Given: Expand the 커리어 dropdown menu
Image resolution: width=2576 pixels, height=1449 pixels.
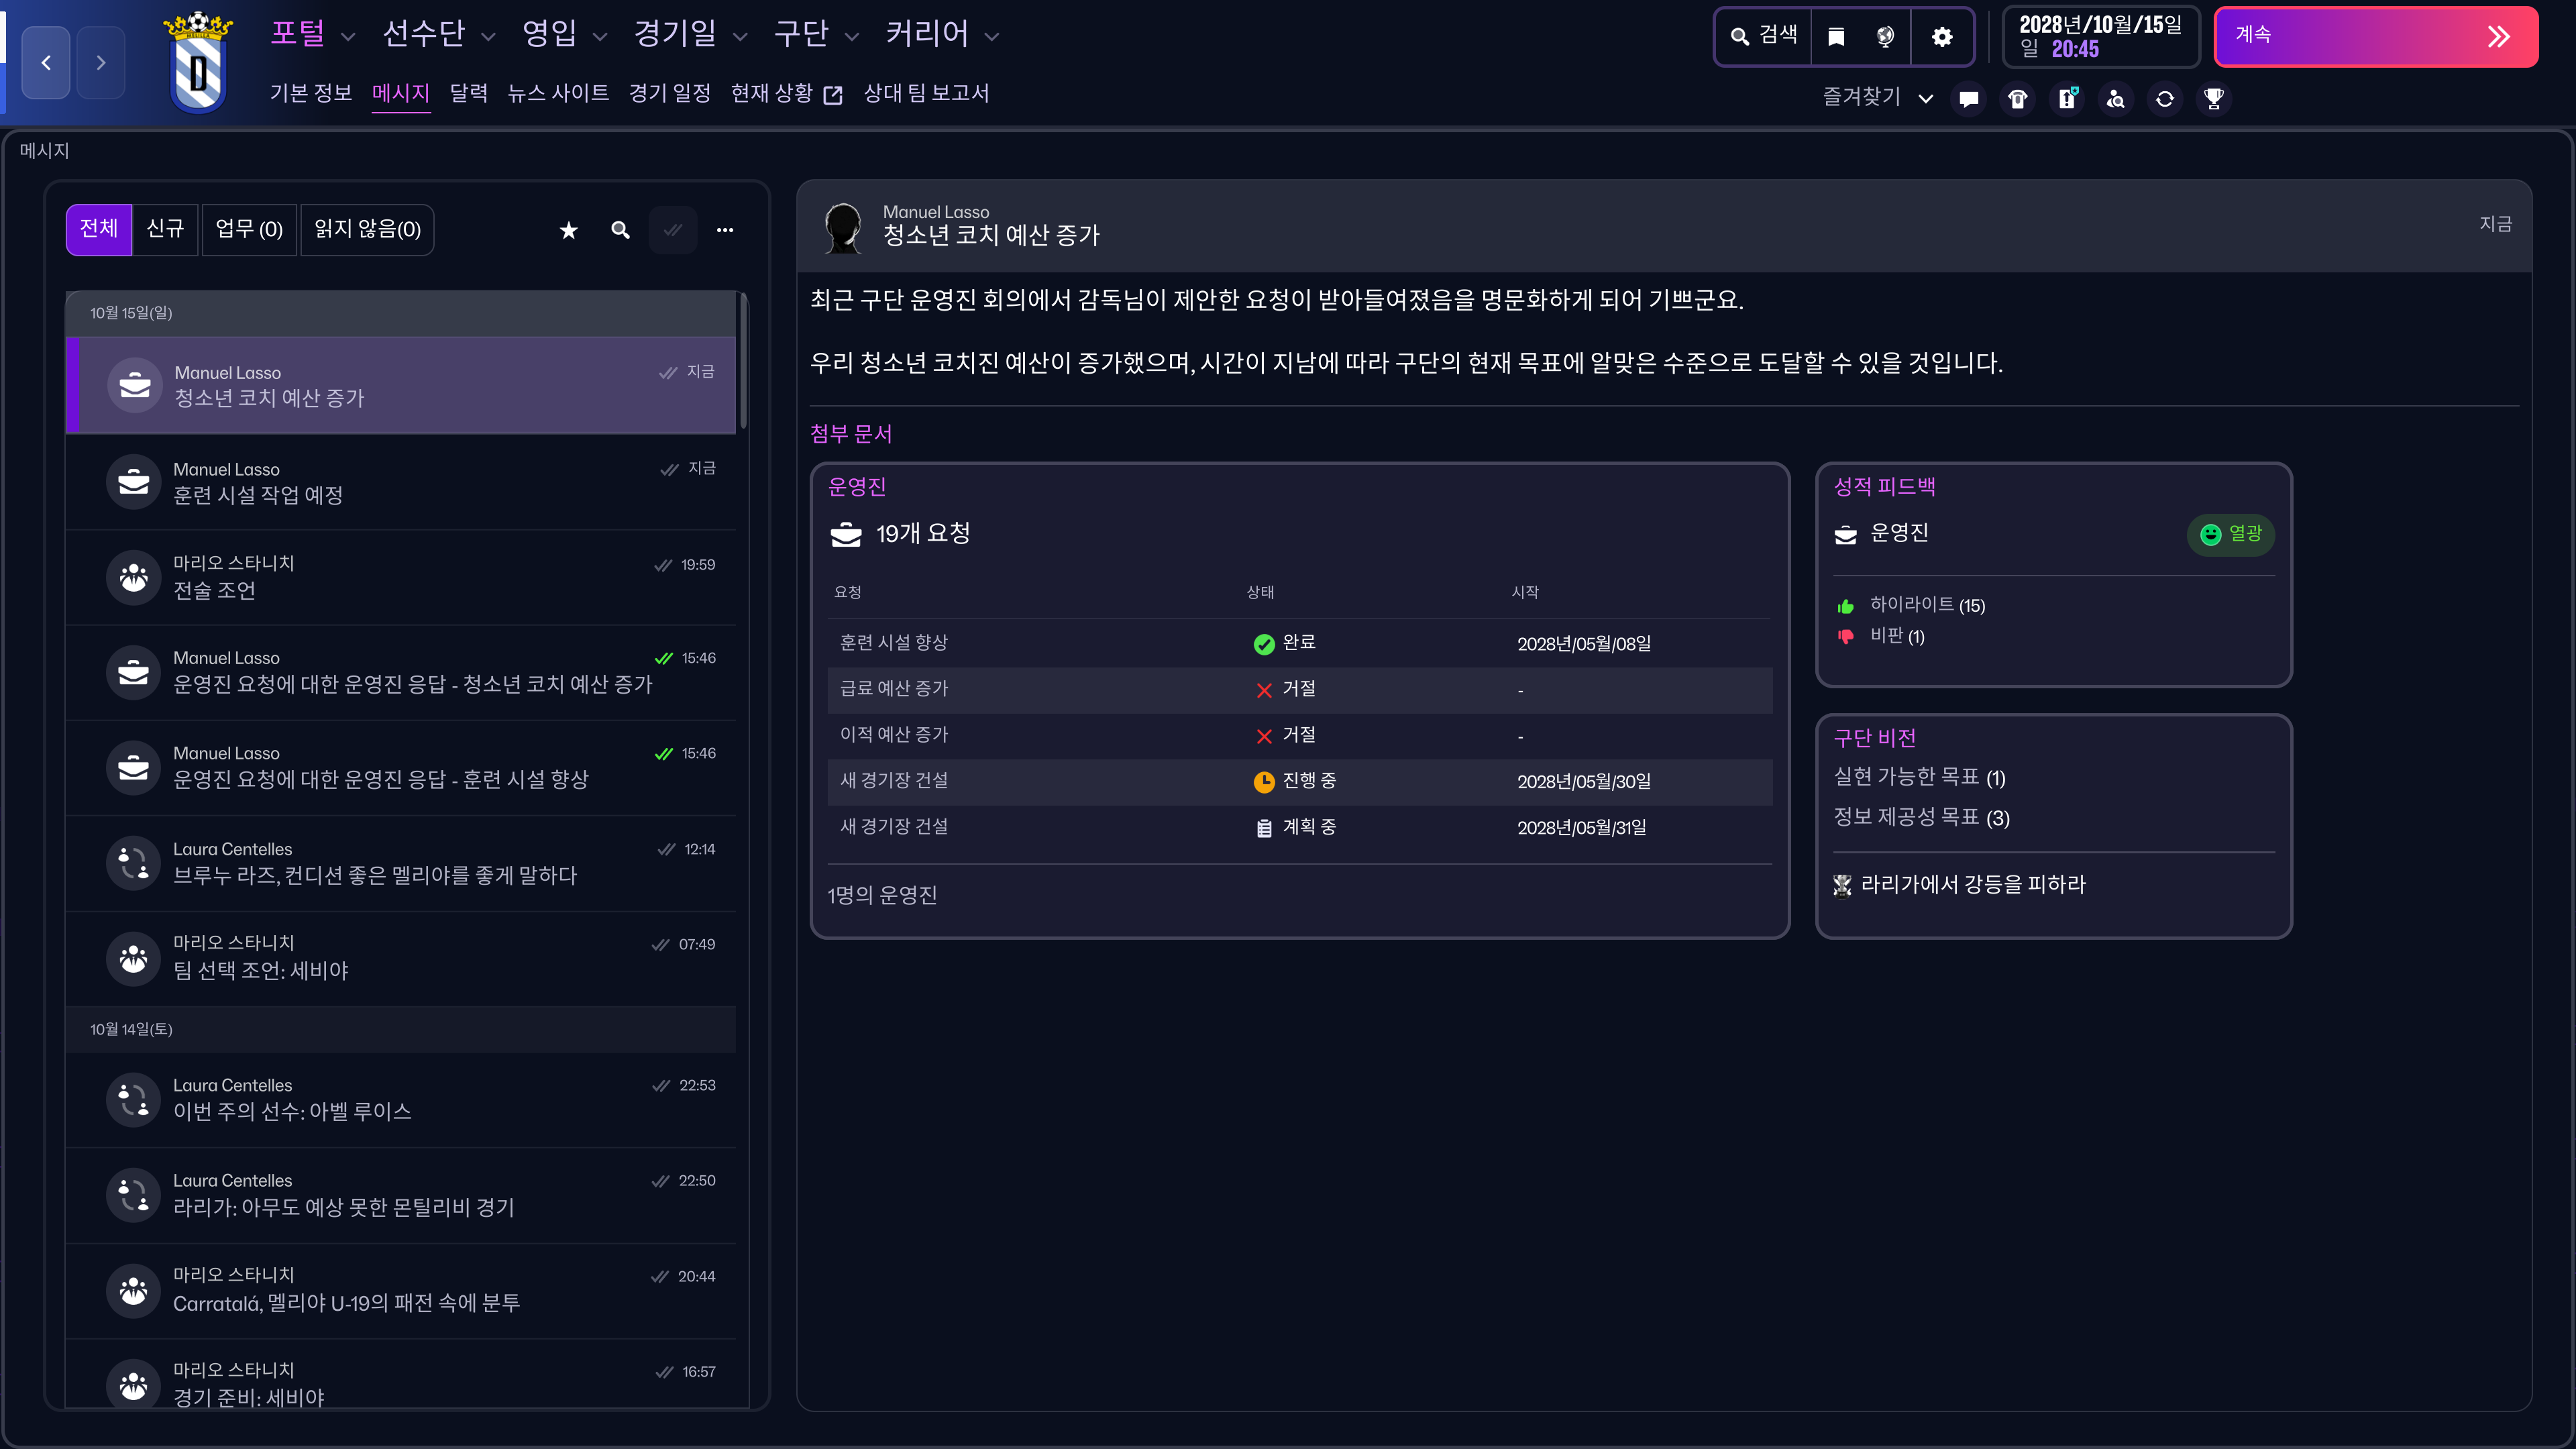Looking at the screenshot, I should click(942, 35).
